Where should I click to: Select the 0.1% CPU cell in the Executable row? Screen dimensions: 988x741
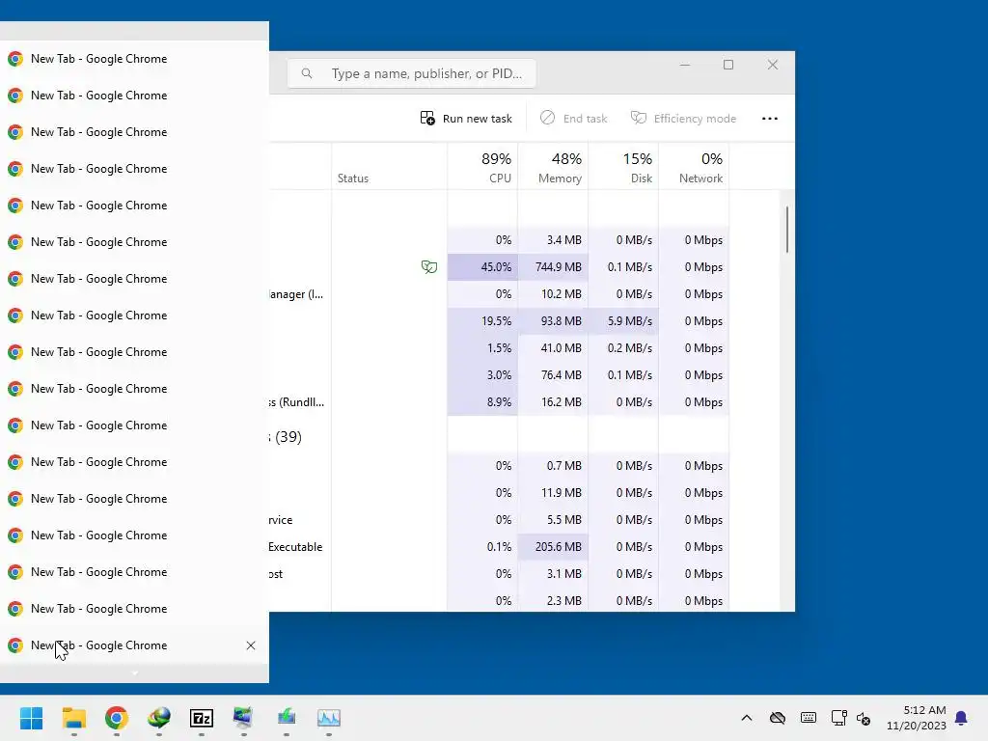pos(482,547)
